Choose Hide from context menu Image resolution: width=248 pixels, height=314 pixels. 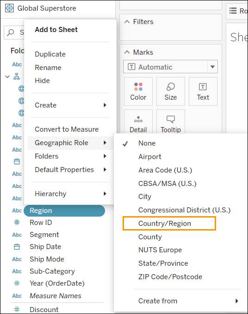(42, 81)
